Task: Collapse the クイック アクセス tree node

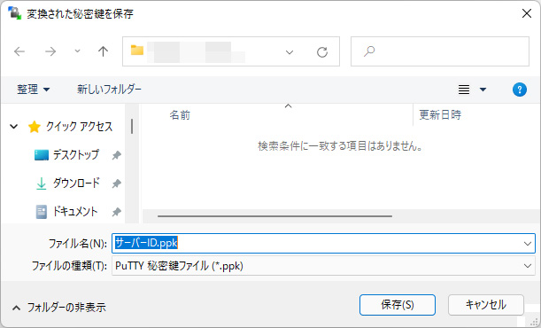Action: [14, 127]
